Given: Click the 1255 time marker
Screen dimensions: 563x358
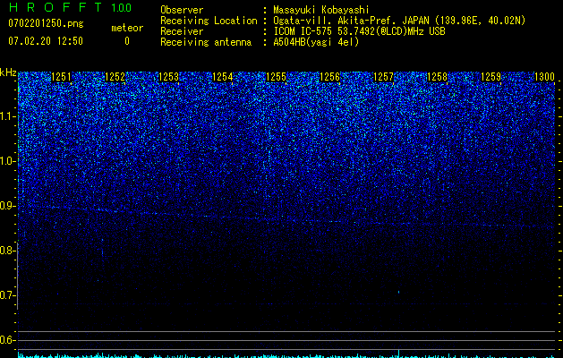Looking at the screenshot, I should [276, 77].
